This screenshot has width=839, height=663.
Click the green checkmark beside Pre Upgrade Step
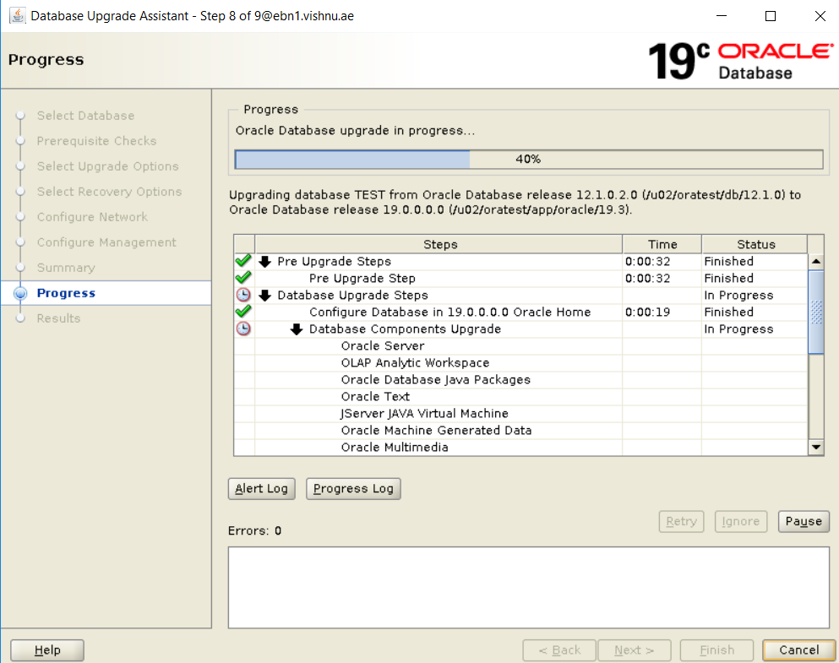pyautogui.click(x=243, y=278)
